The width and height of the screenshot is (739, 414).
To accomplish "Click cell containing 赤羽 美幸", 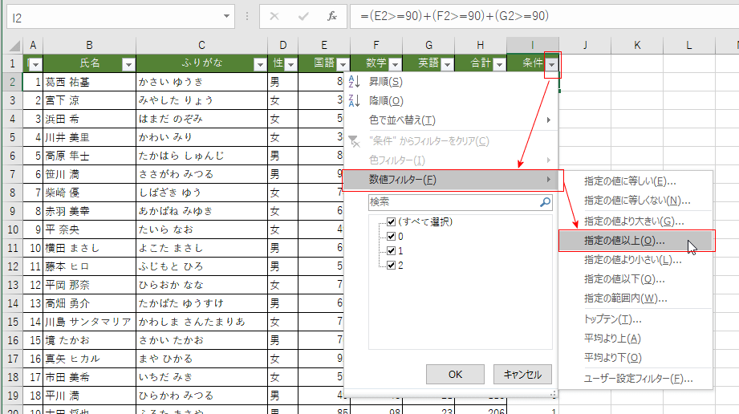I will click(x=90, y=211).
